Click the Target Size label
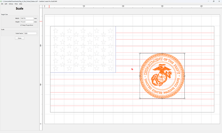222x133 pixels. pyautogui.click(x=5, y=14)
